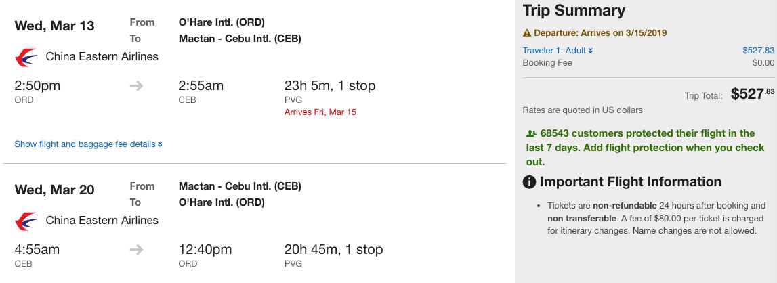This screenshot has height=283, width=777.
Task: Click the outbound flight arrow icon
Action: pyautogui.click(x=136, y=86)
